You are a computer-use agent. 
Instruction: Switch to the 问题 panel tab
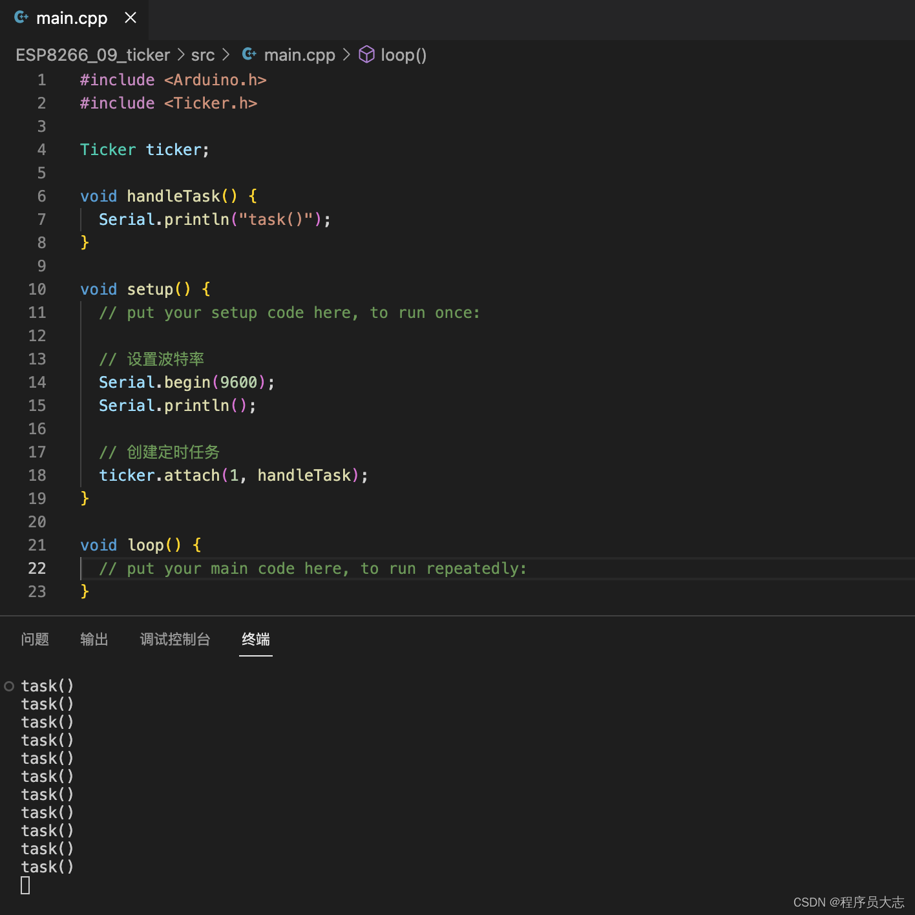tap(35, 640)
